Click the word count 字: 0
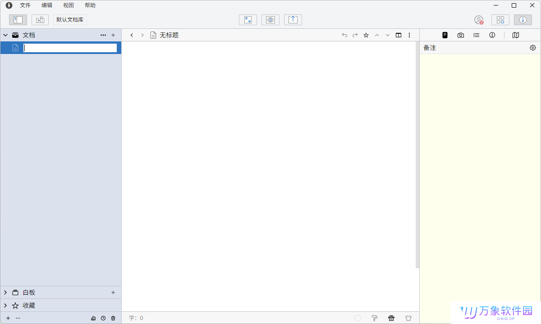Viewport: 541px width, 324px height. click(x=136, y=318)
